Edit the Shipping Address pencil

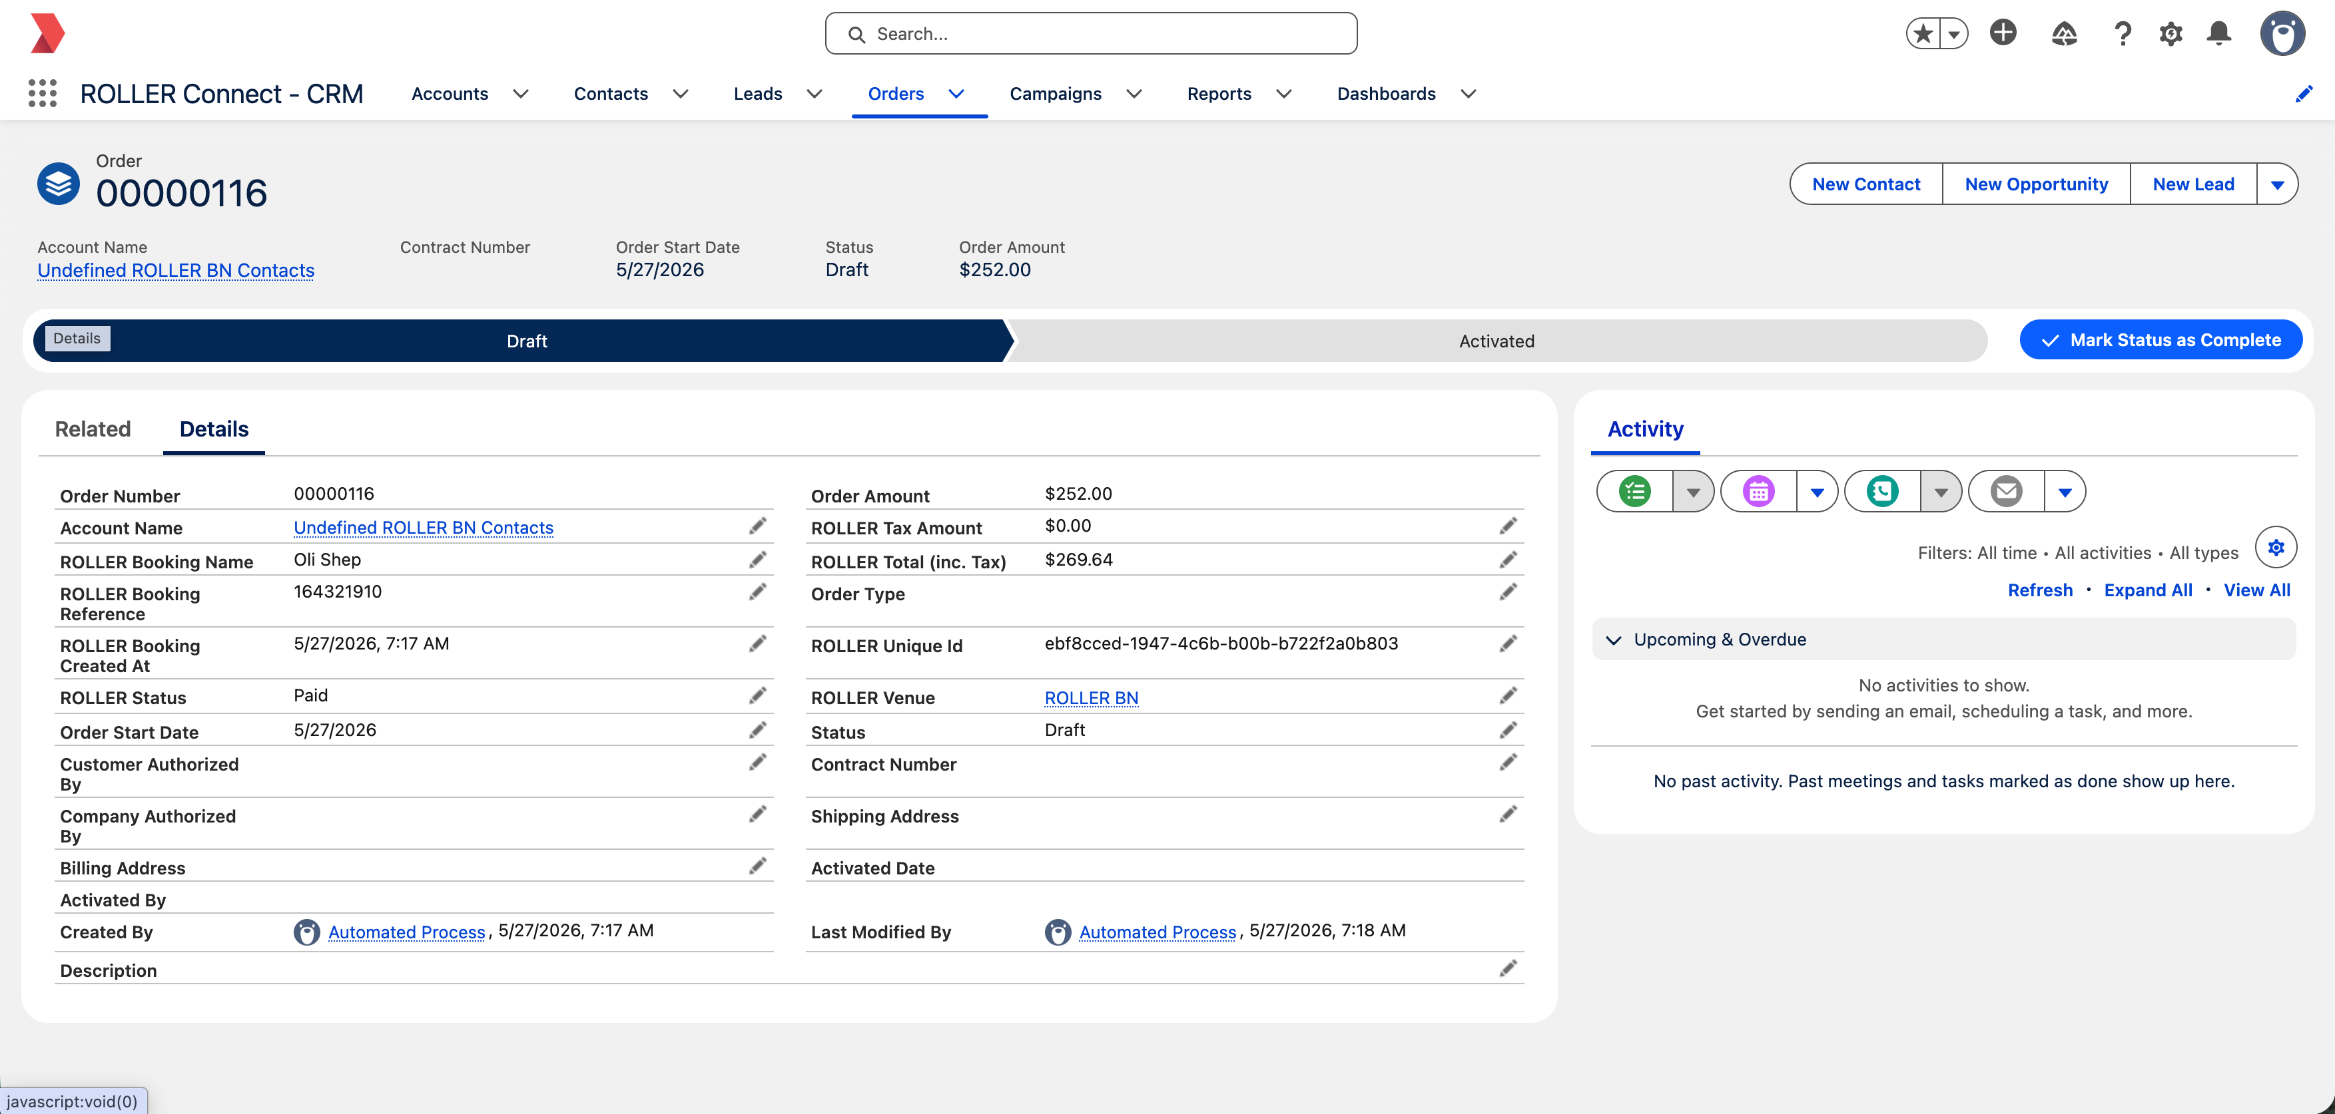tap(1508, 815)
